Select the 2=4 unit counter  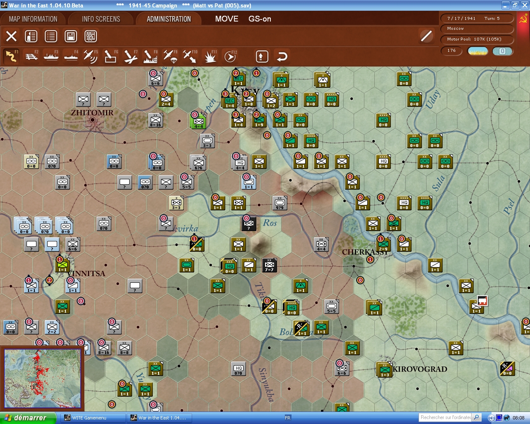click(x=166, y=99)
